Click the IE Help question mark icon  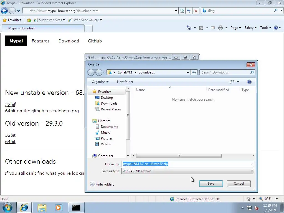276,28
